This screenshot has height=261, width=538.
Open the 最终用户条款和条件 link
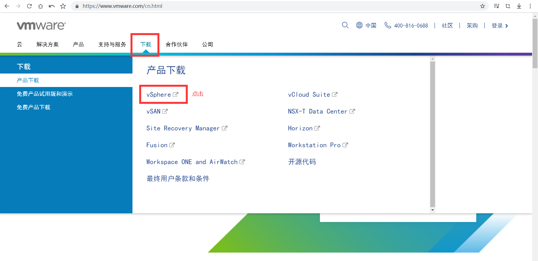coord(178,179)
